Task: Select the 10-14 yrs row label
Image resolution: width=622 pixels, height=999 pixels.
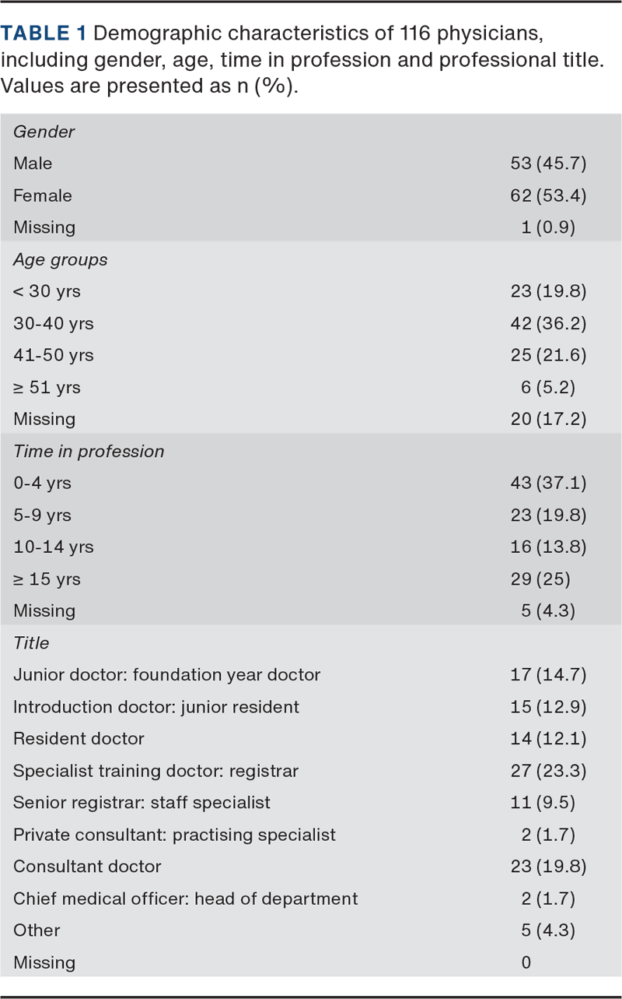Action: (53, 547)
